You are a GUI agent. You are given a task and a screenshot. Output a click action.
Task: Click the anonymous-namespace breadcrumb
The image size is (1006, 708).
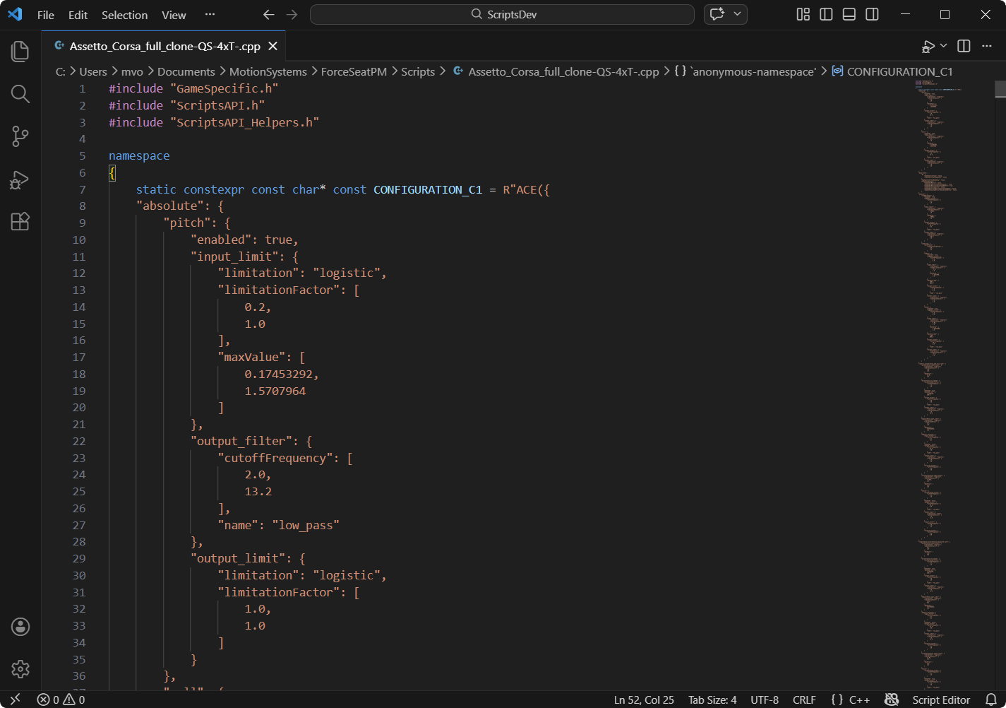745,71
